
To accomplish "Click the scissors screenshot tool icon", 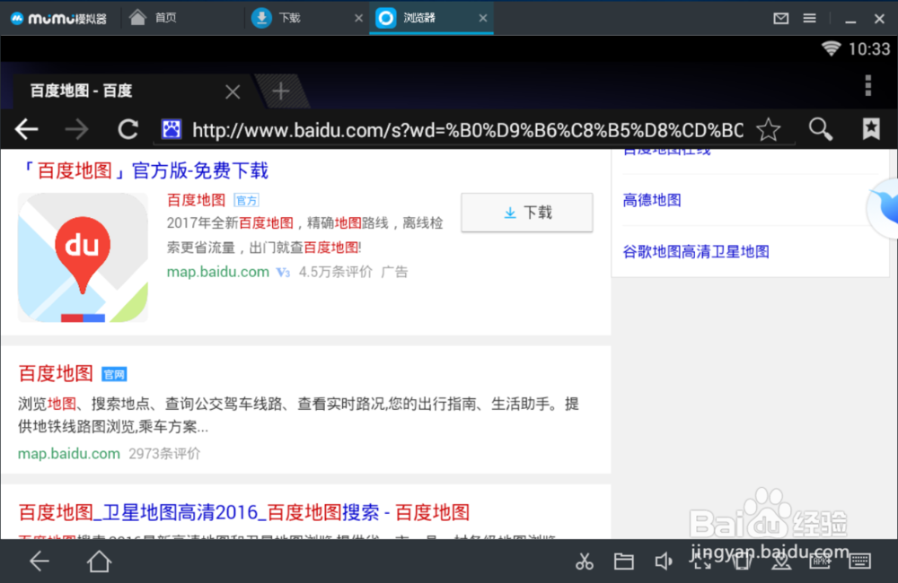I will 585,561.
